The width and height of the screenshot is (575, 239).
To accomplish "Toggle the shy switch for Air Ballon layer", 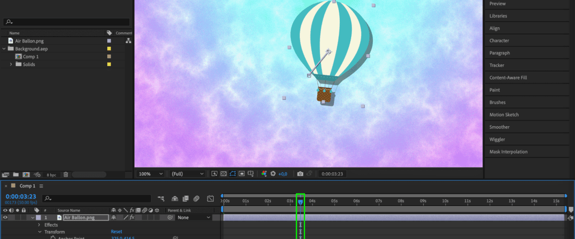I will [114, 217].
